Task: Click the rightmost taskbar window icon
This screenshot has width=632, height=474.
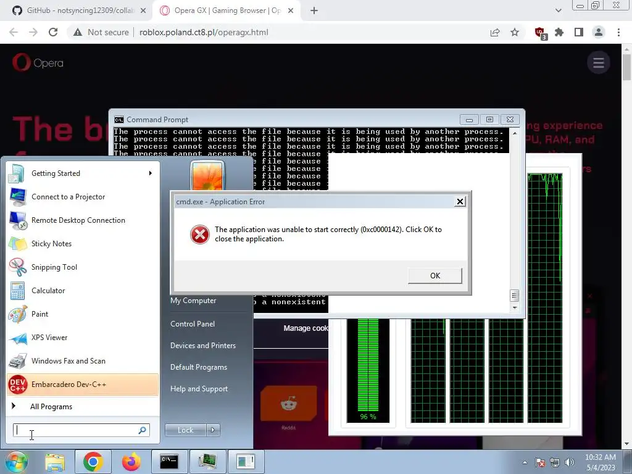Action: click(x=246, y=462)
